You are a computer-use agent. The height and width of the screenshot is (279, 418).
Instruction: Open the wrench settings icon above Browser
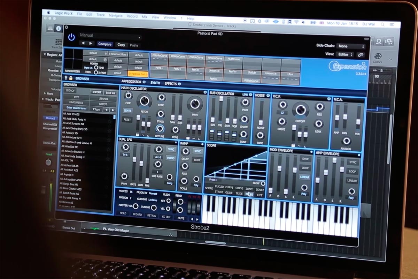(66, 78)
